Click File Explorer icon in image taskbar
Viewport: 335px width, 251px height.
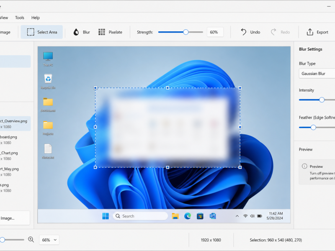tap(175, 216)
